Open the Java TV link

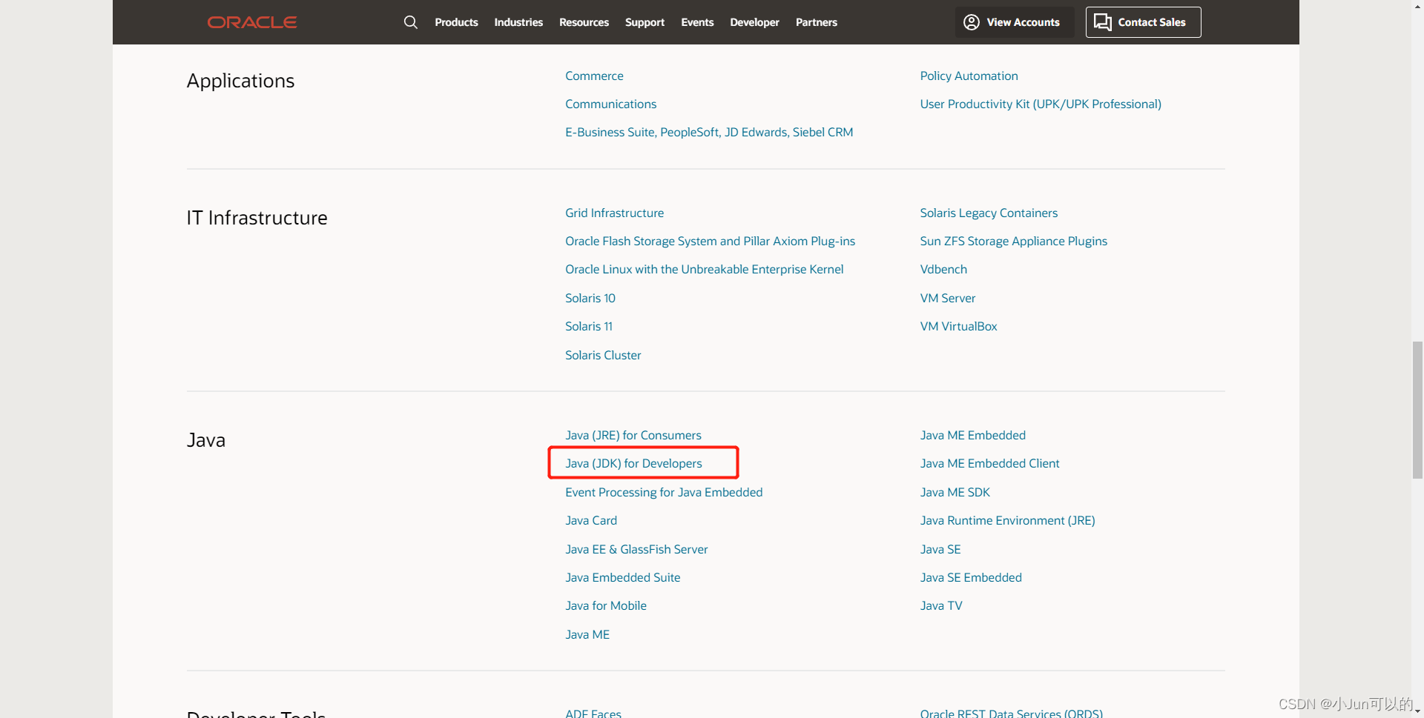coord(941,605)
